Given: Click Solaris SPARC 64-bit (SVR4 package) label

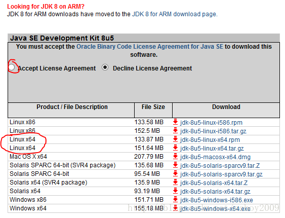Looking at the screenshot, I should tap(63, 165).
